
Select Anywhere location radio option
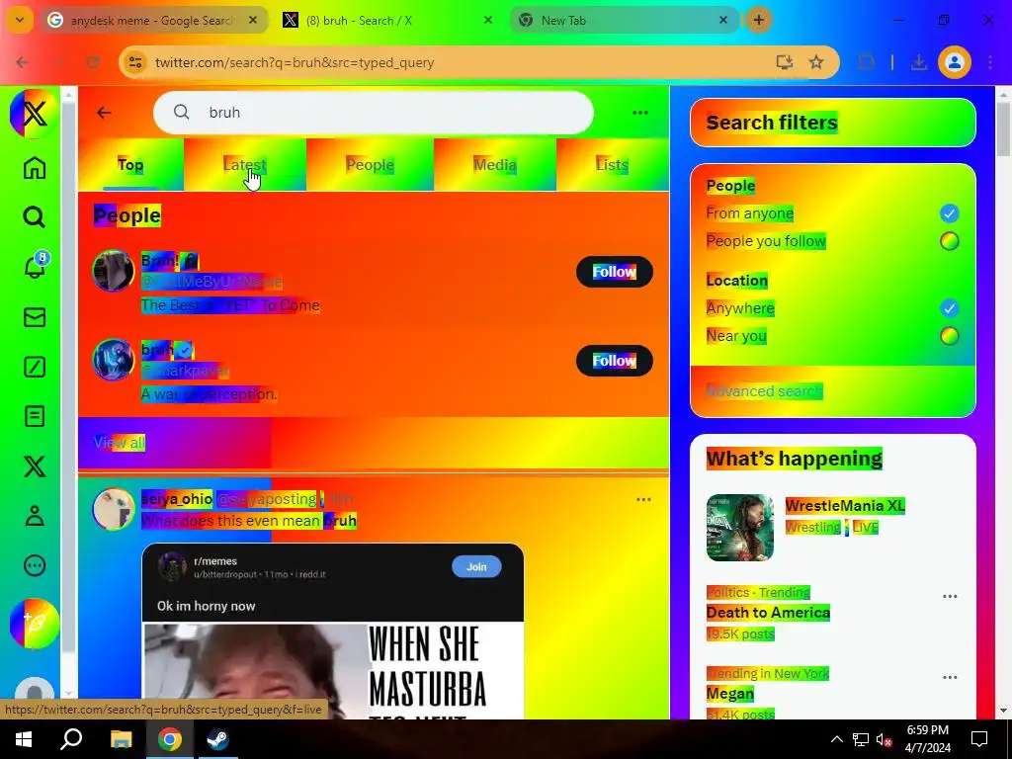(x=949, y=308)
